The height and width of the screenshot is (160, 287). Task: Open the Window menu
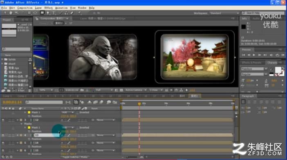click(82, 8)
